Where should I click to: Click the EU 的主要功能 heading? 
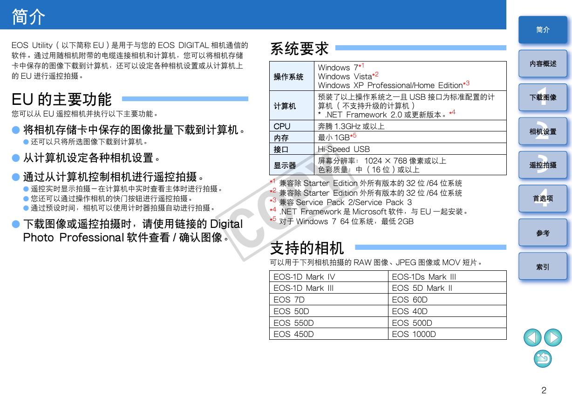click(61, 99)
